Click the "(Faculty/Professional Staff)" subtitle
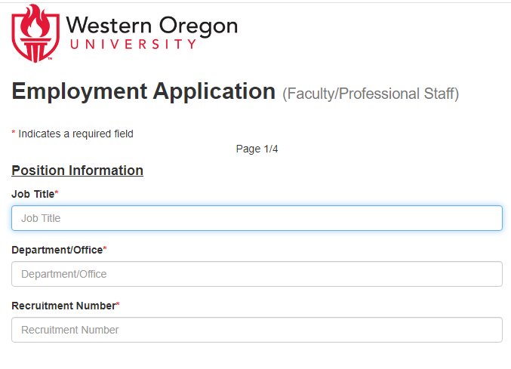This screenshot has width=511, height=369. click(371, 94)
